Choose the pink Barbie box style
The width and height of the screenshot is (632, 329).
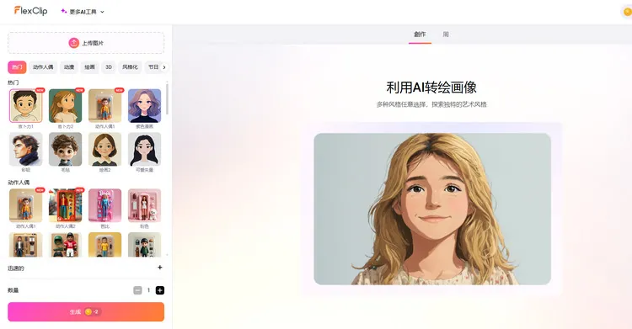[x=104, y=206]
